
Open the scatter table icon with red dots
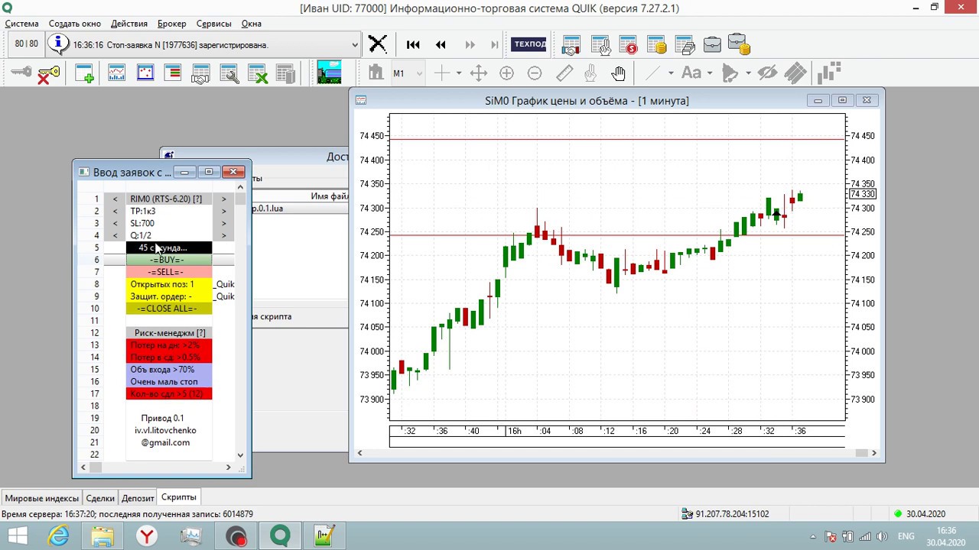pyautogui.click(x=145, y=73)
